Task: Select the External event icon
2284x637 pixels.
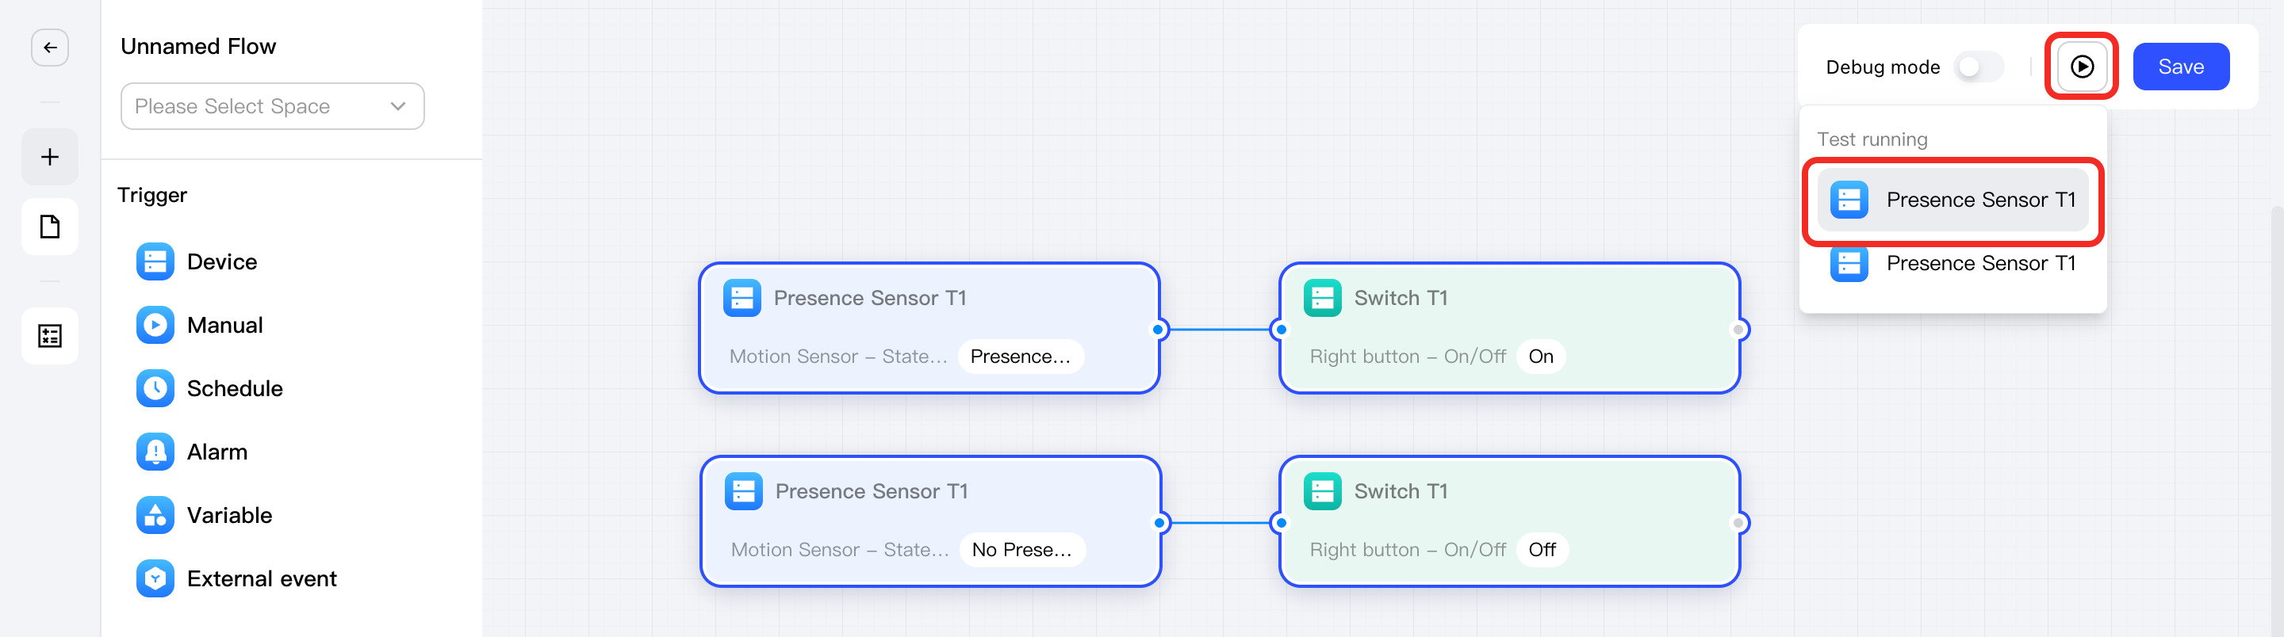Action: 155,578
